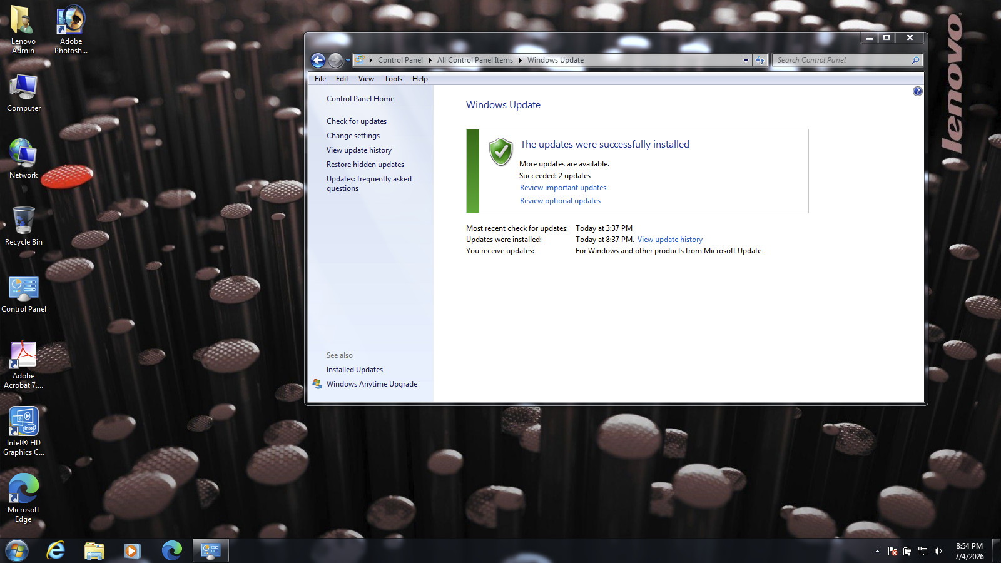This screenshot has height=563, width=1001.
Task: Open the Tools menu
Action: [x=393, y=79]
